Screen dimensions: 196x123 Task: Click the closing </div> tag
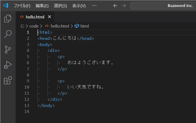55,99
